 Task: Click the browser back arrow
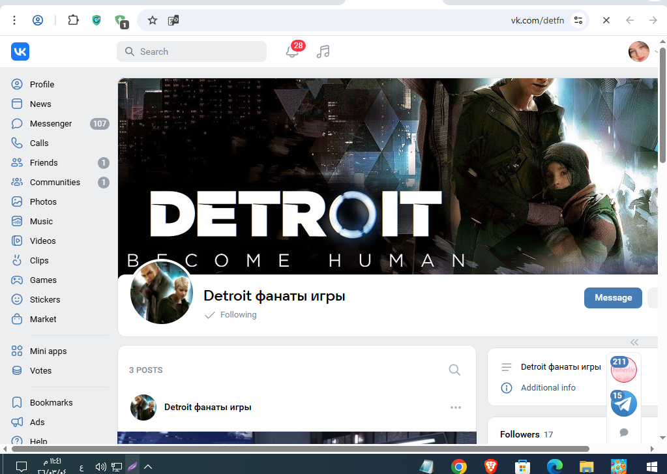(x=630, y=20)
